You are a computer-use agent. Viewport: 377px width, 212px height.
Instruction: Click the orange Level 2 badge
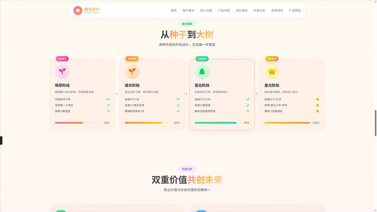[132, 58]
